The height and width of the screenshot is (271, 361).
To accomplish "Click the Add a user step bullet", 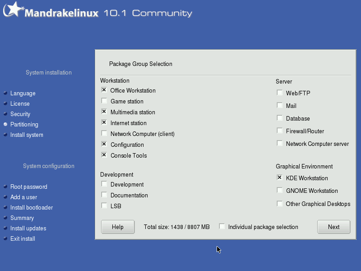I will 5,197.
